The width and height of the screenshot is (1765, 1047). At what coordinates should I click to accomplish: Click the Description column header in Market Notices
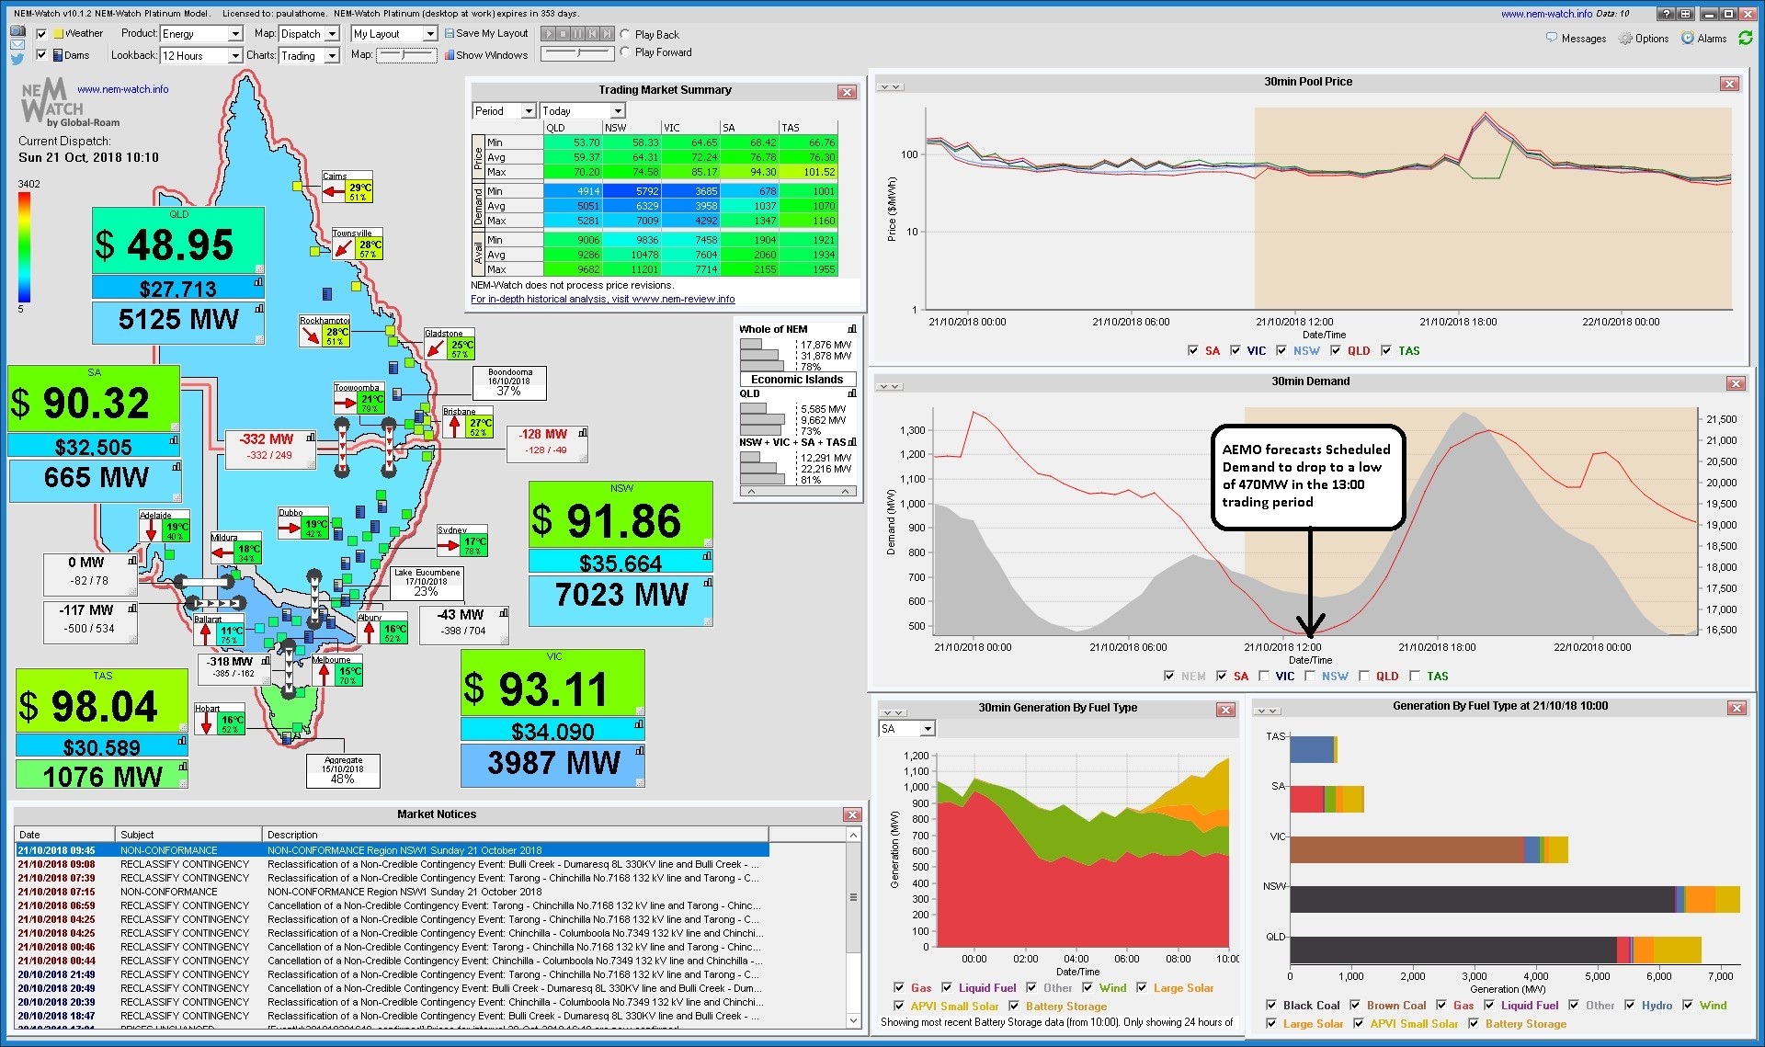click(x=516, y=835)
